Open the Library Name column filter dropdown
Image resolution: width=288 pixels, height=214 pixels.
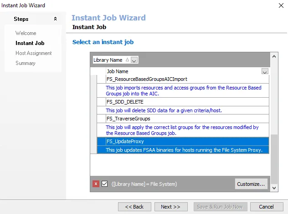click(134, 60)
